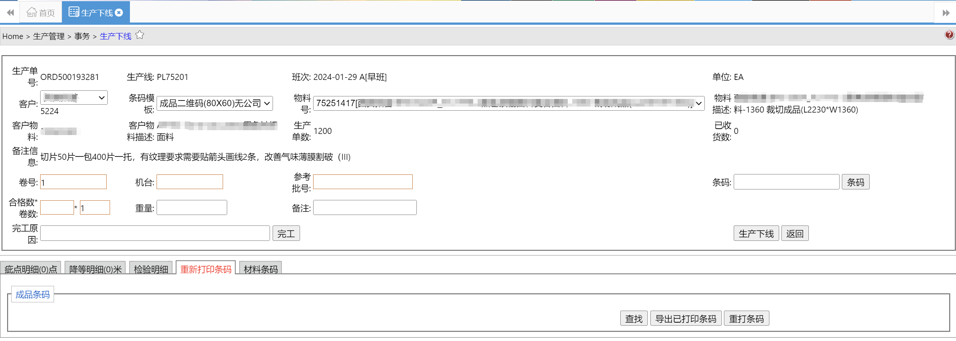Focus the 条码 input field

tap(786, 182)
